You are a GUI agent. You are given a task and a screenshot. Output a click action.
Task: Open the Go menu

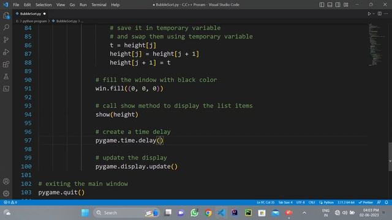(72, 5)
